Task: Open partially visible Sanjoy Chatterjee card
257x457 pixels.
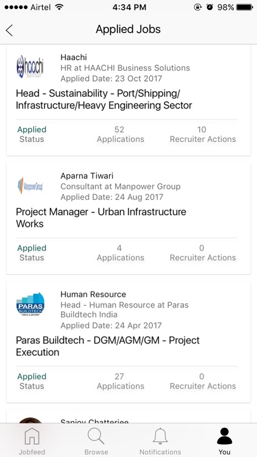Action: pyautogui.click(x=128, y=416)
